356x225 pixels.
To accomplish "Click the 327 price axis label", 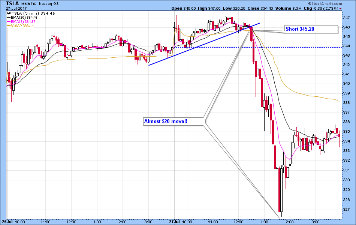I will (346, 210).
